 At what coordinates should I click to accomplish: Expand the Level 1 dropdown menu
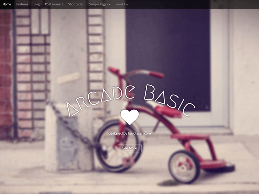click(122, 4)
